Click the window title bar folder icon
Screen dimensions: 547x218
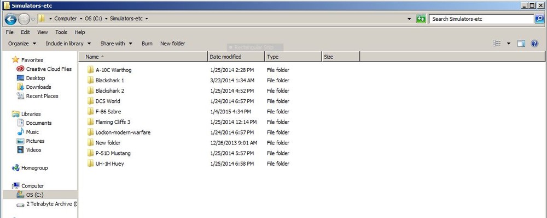pos(6,5)
